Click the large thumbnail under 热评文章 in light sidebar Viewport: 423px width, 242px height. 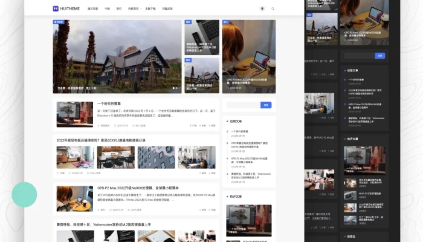[x=248, y=220]
